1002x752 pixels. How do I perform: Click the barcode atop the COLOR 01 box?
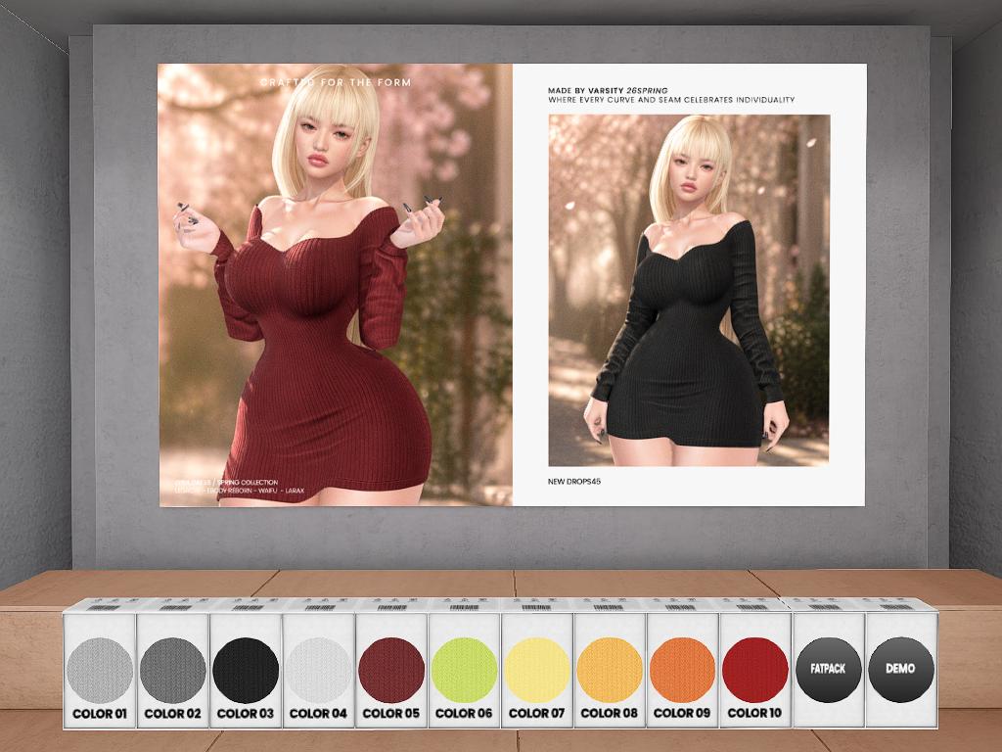coord(100,607)
